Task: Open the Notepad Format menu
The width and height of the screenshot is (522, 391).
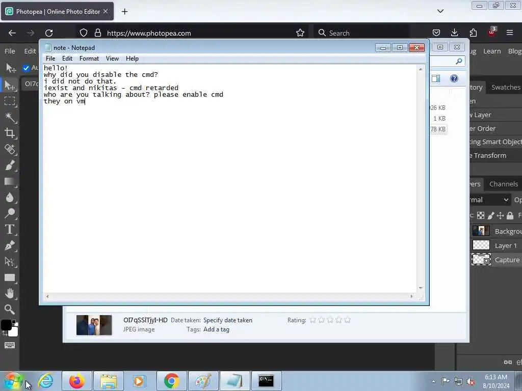Action: [x=89, y=59]
